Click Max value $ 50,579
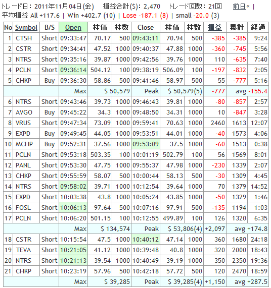This screenshot has width=271, height=288. pos(117,91)
